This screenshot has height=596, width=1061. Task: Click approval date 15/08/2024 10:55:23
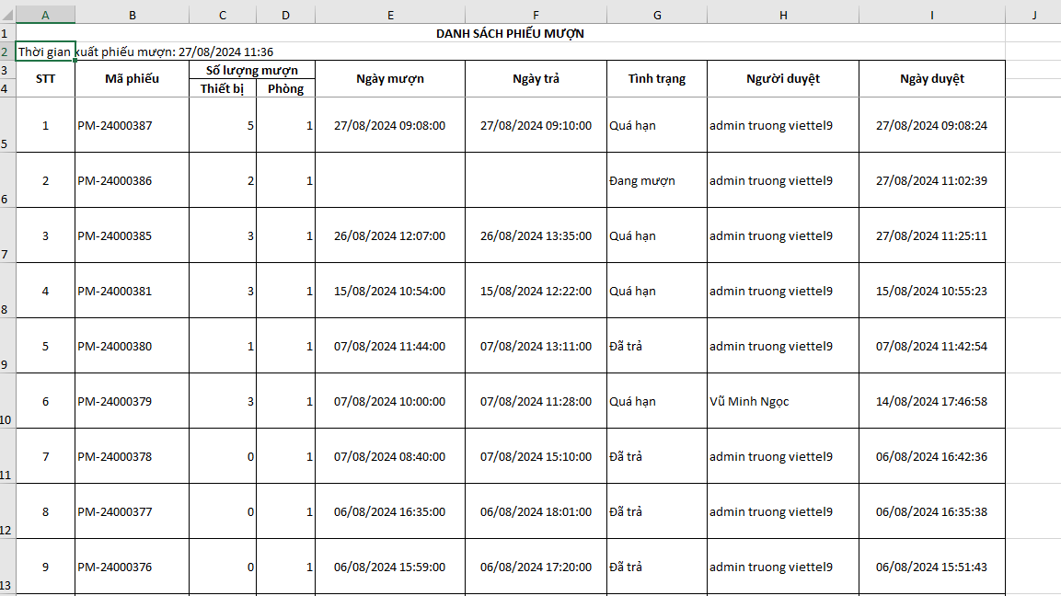click(932, 291)
